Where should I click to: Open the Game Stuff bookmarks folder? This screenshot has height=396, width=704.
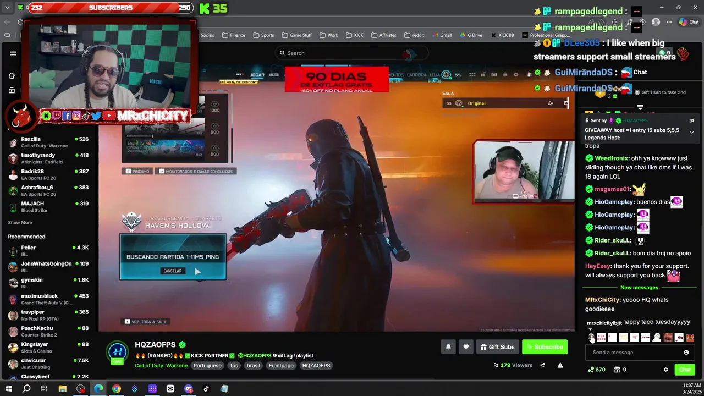296,35
